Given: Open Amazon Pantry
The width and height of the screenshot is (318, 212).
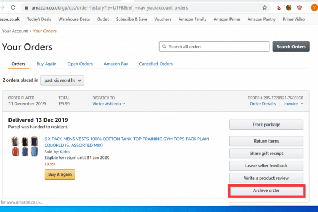Looking at the screenshot, I should pos(261,19).
